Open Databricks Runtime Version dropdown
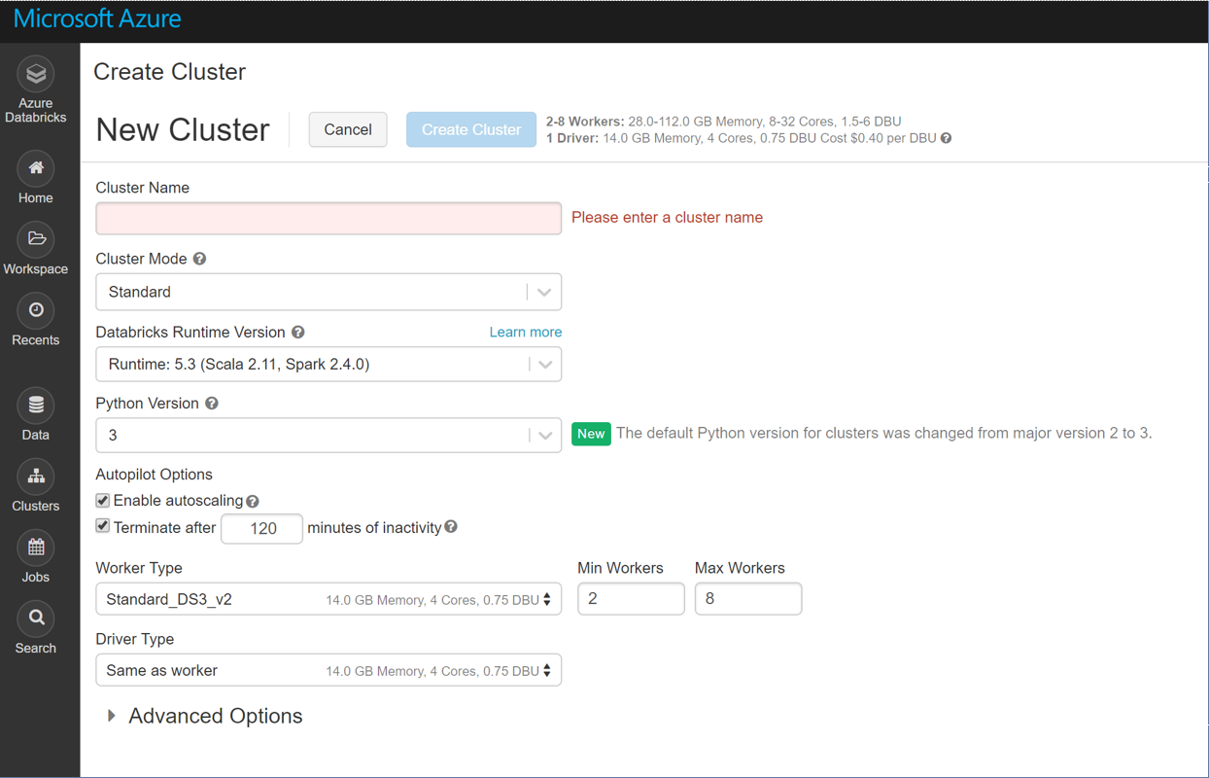This screenshot has height=778, width=1209. [x=328, y=364]
